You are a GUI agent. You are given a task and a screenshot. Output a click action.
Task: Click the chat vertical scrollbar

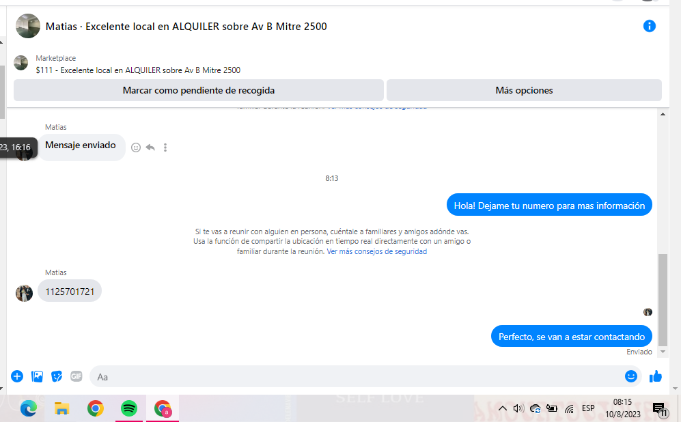tap(662, 300)
